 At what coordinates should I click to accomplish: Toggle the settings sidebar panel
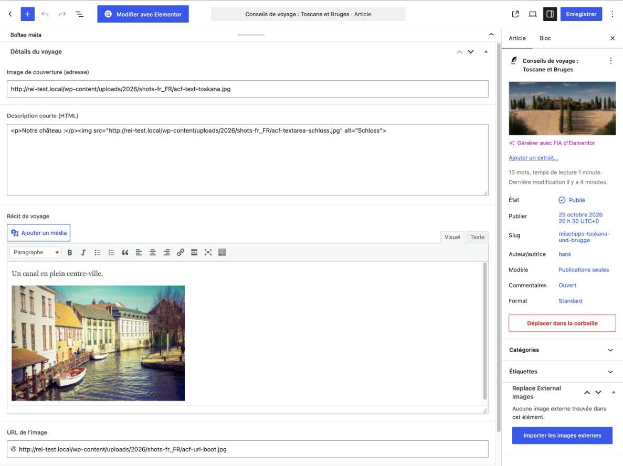(x=550, y=14)
